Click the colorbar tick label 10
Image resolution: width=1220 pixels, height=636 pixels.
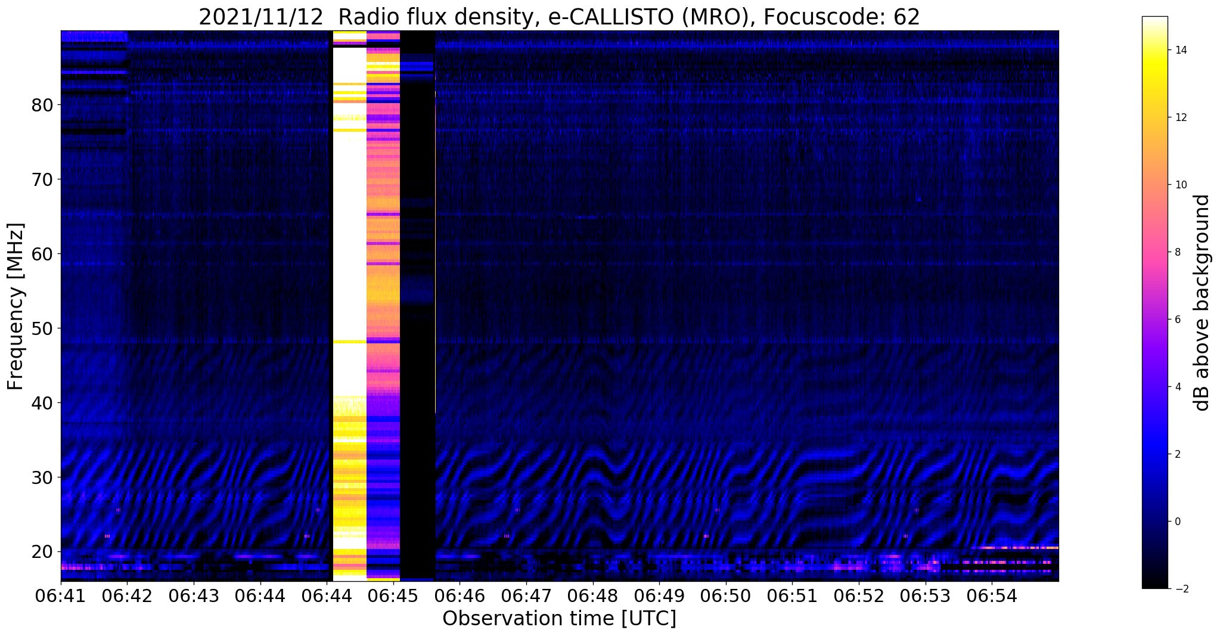tap(1180, 185)
